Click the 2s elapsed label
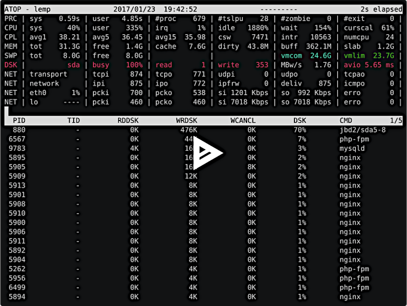This screenshot has width=407, height=306. (381, 9)
